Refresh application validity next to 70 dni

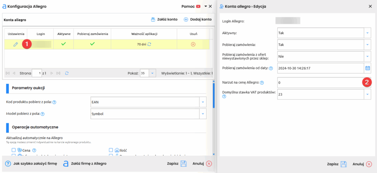(x=149, y=44)
